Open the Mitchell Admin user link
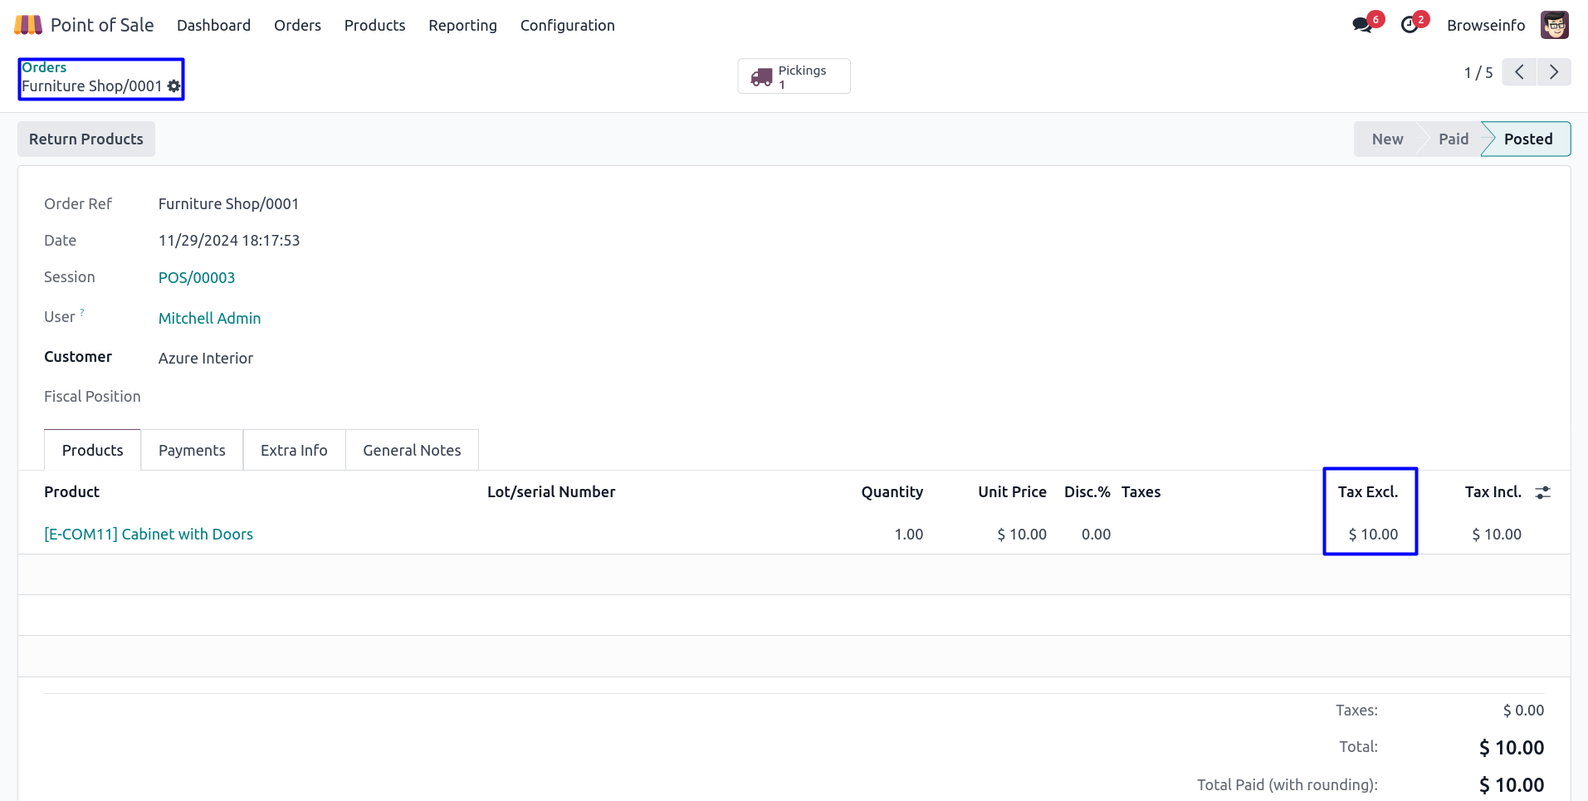Image resolution: width=1588 pixels, height=801 pixels. click(x=209, y=318)
